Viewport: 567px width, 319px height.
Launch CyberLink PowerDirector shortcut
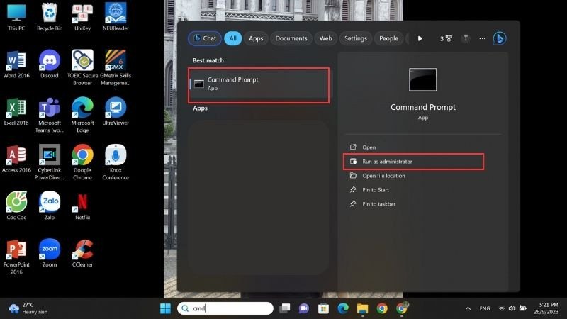click(x=50, y=162)
